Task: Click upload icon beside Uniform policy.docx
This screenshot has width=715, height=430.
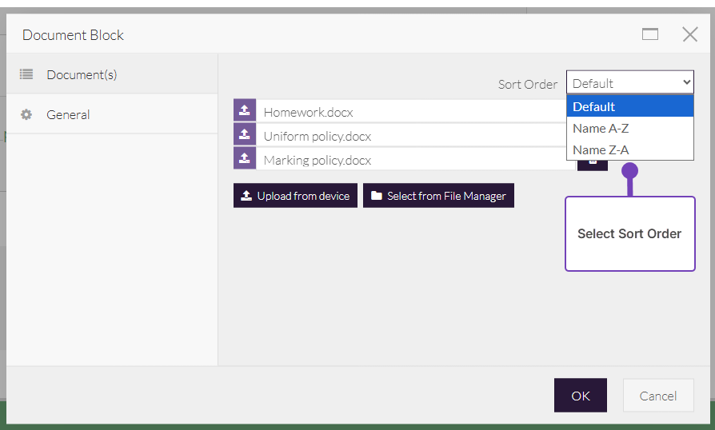Action: click(245, 135)
